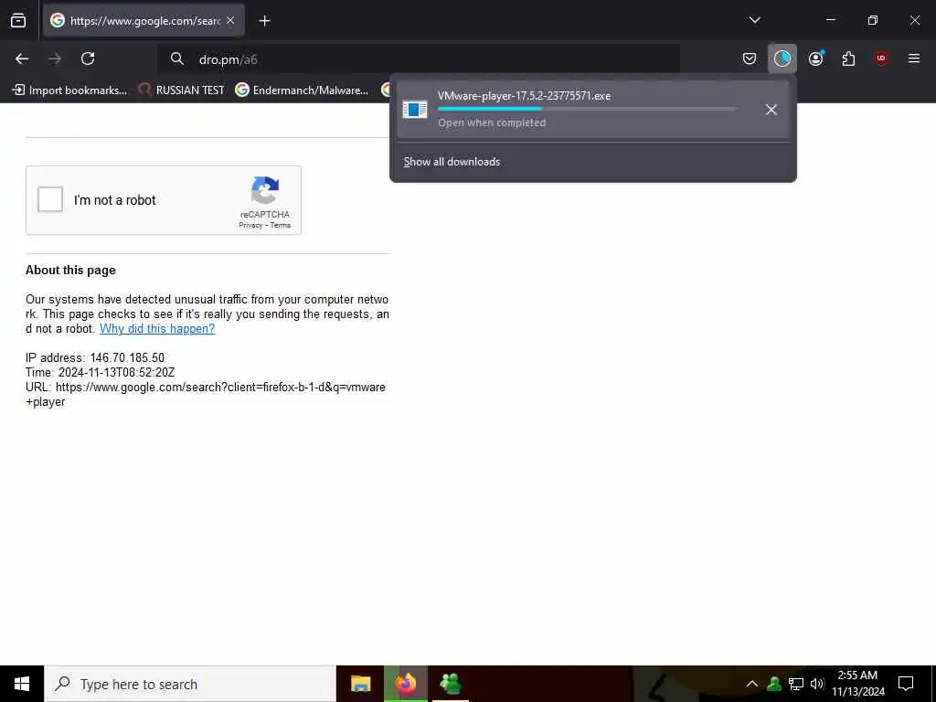Click the Time 2024-11-13T08:52:20Z text
936x702 pixels.
pyautogui.click(x=101, y=373)
